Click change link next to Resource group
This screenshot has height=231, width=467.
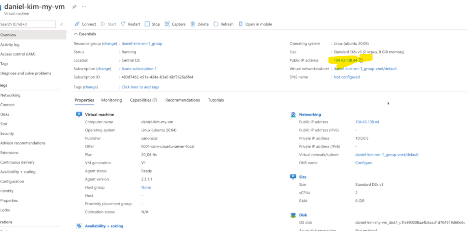click(x=110, y=44)
